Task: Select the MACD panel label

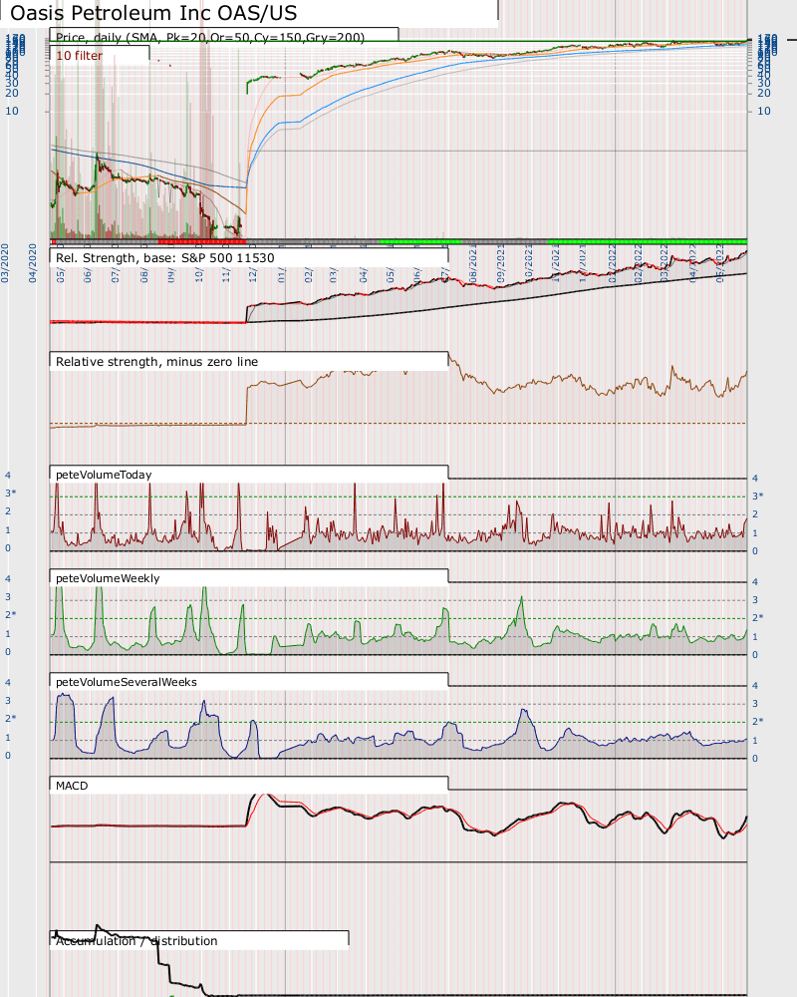Action: 72,786
